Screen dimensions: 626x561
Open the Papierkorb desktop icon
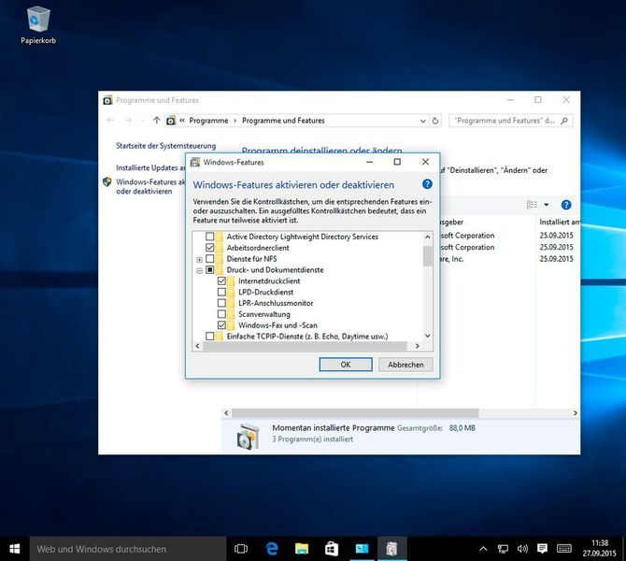pos(38,24)
